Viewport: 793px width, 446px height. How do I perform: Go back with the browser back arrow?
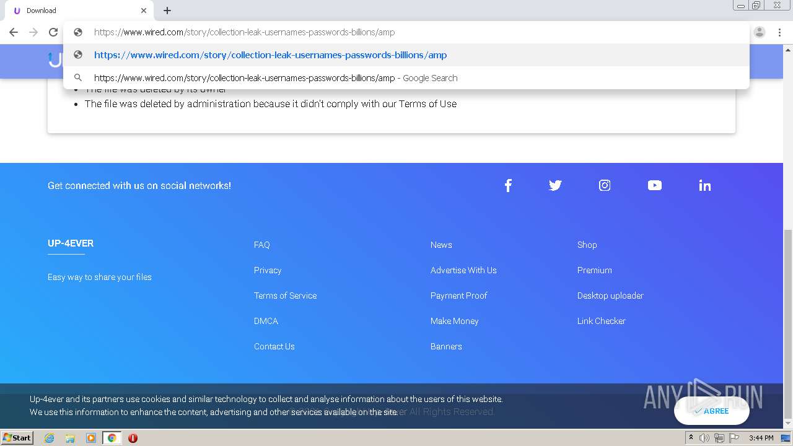pos(14,32)
